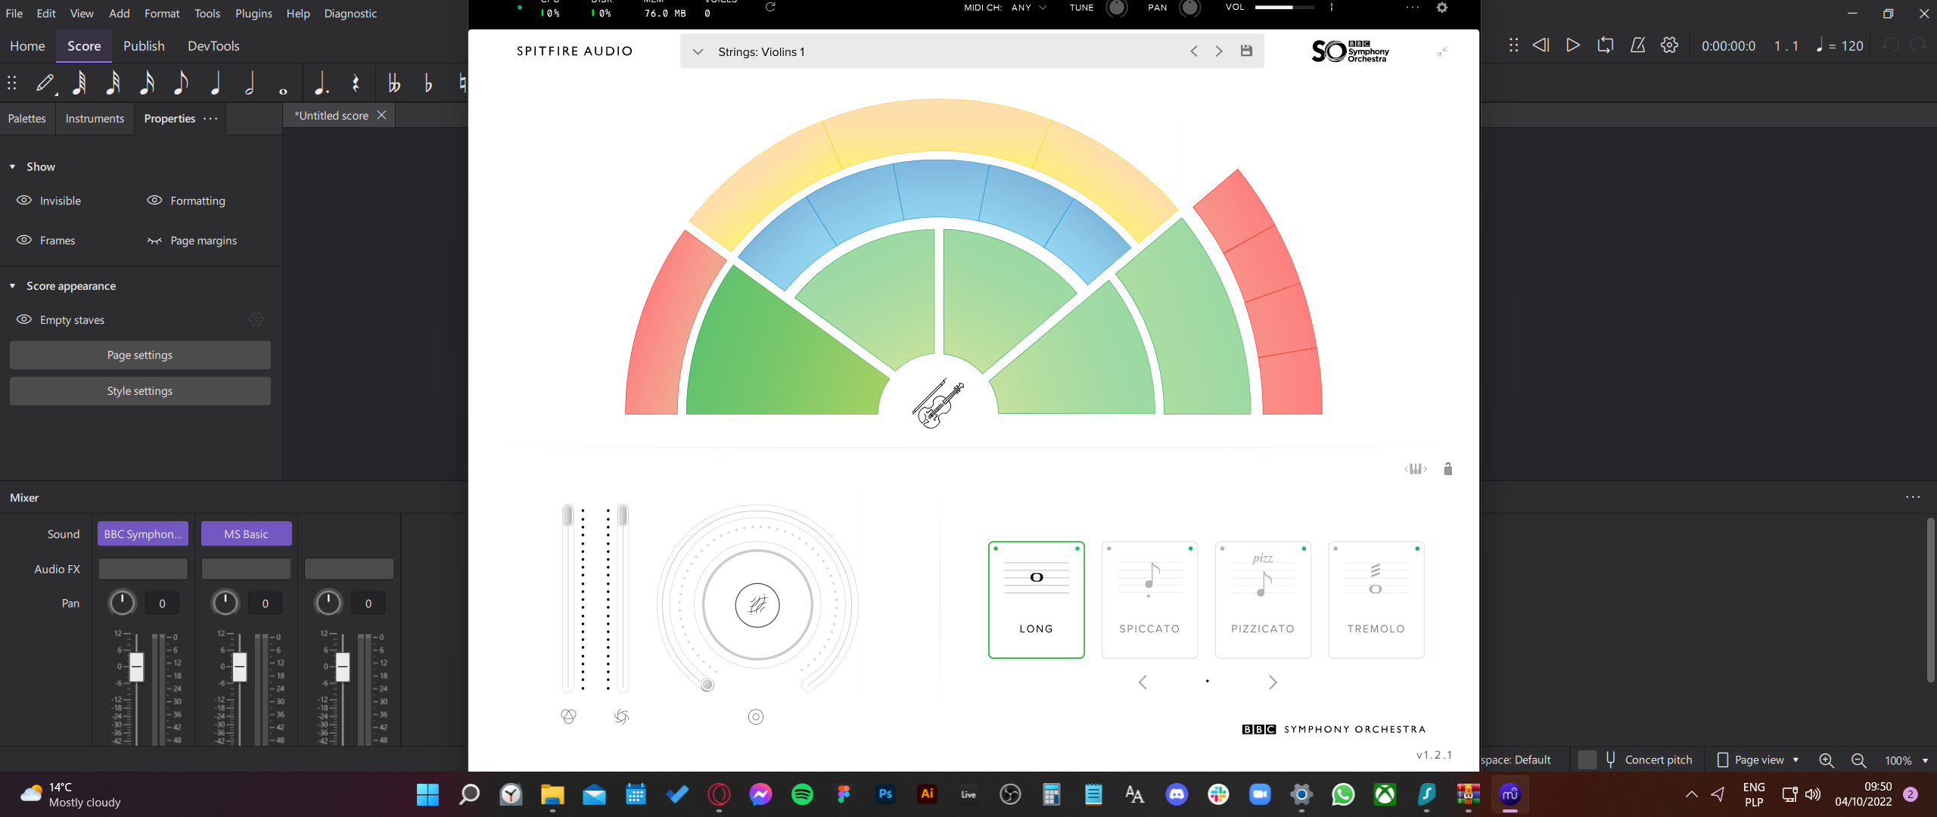Open the Spitfire plugin settings gear
Image resolution: width=1937 pixels, height=817 pixels.
1441,8
